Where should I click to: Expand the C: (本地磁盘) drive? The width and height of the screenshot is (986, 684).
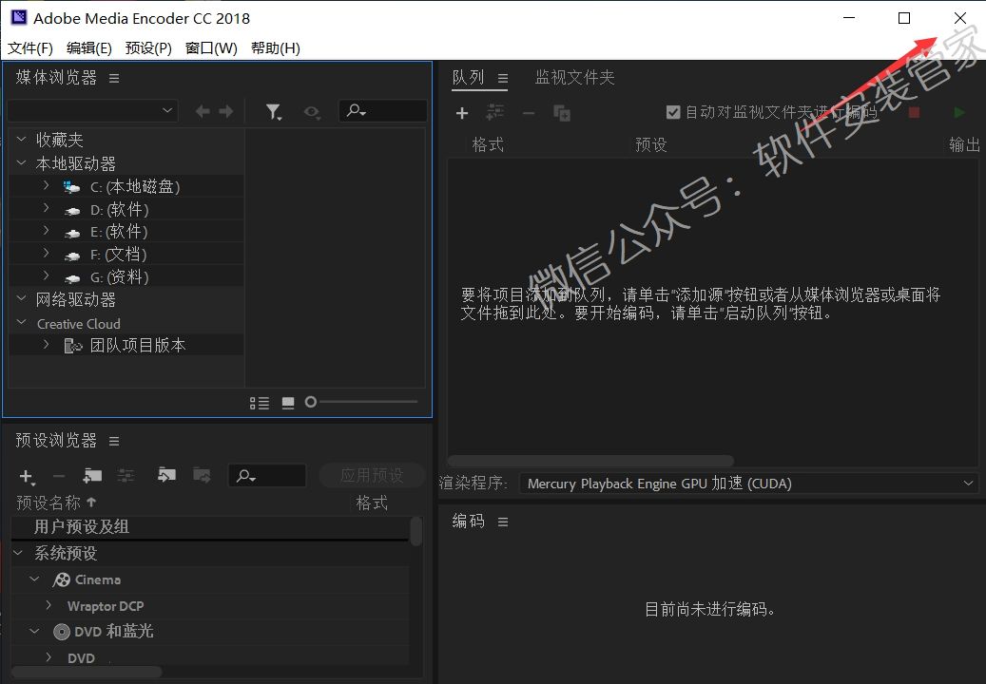tap(46, 186)
